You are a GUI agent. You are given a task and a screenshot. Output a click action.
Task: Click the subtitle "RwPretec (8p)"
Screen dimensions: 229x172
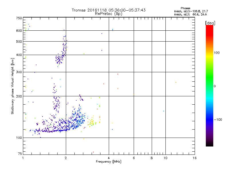pyautogui.click(x=108, y=14)
